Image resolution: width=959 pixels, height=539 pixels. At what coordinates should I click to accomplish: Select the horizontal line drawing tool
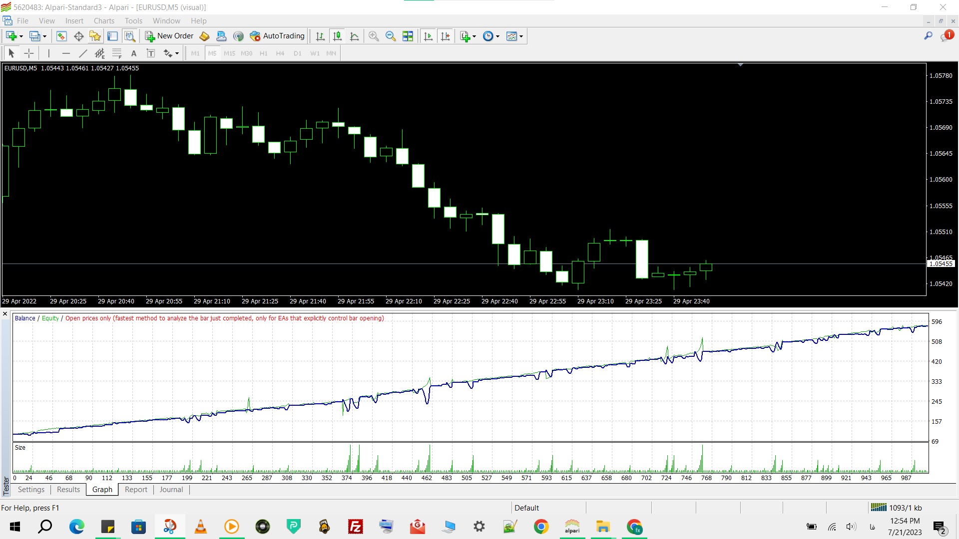[x=66, y=53]
